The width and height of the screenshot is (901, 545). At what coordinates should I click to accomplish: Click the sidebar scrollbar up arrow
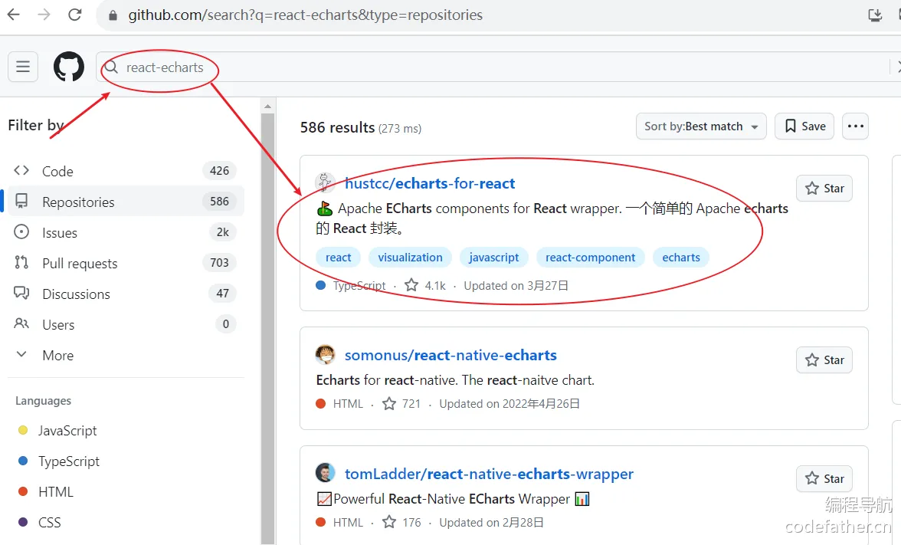click(268, 106)
